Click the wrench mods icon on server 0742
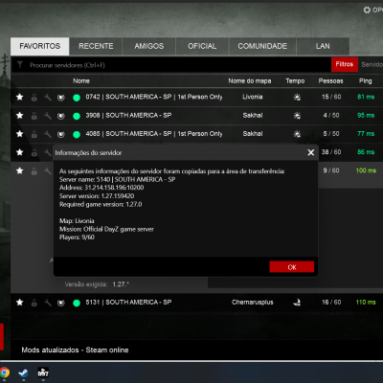Screen dimensions: 383x383 [48, 98]
